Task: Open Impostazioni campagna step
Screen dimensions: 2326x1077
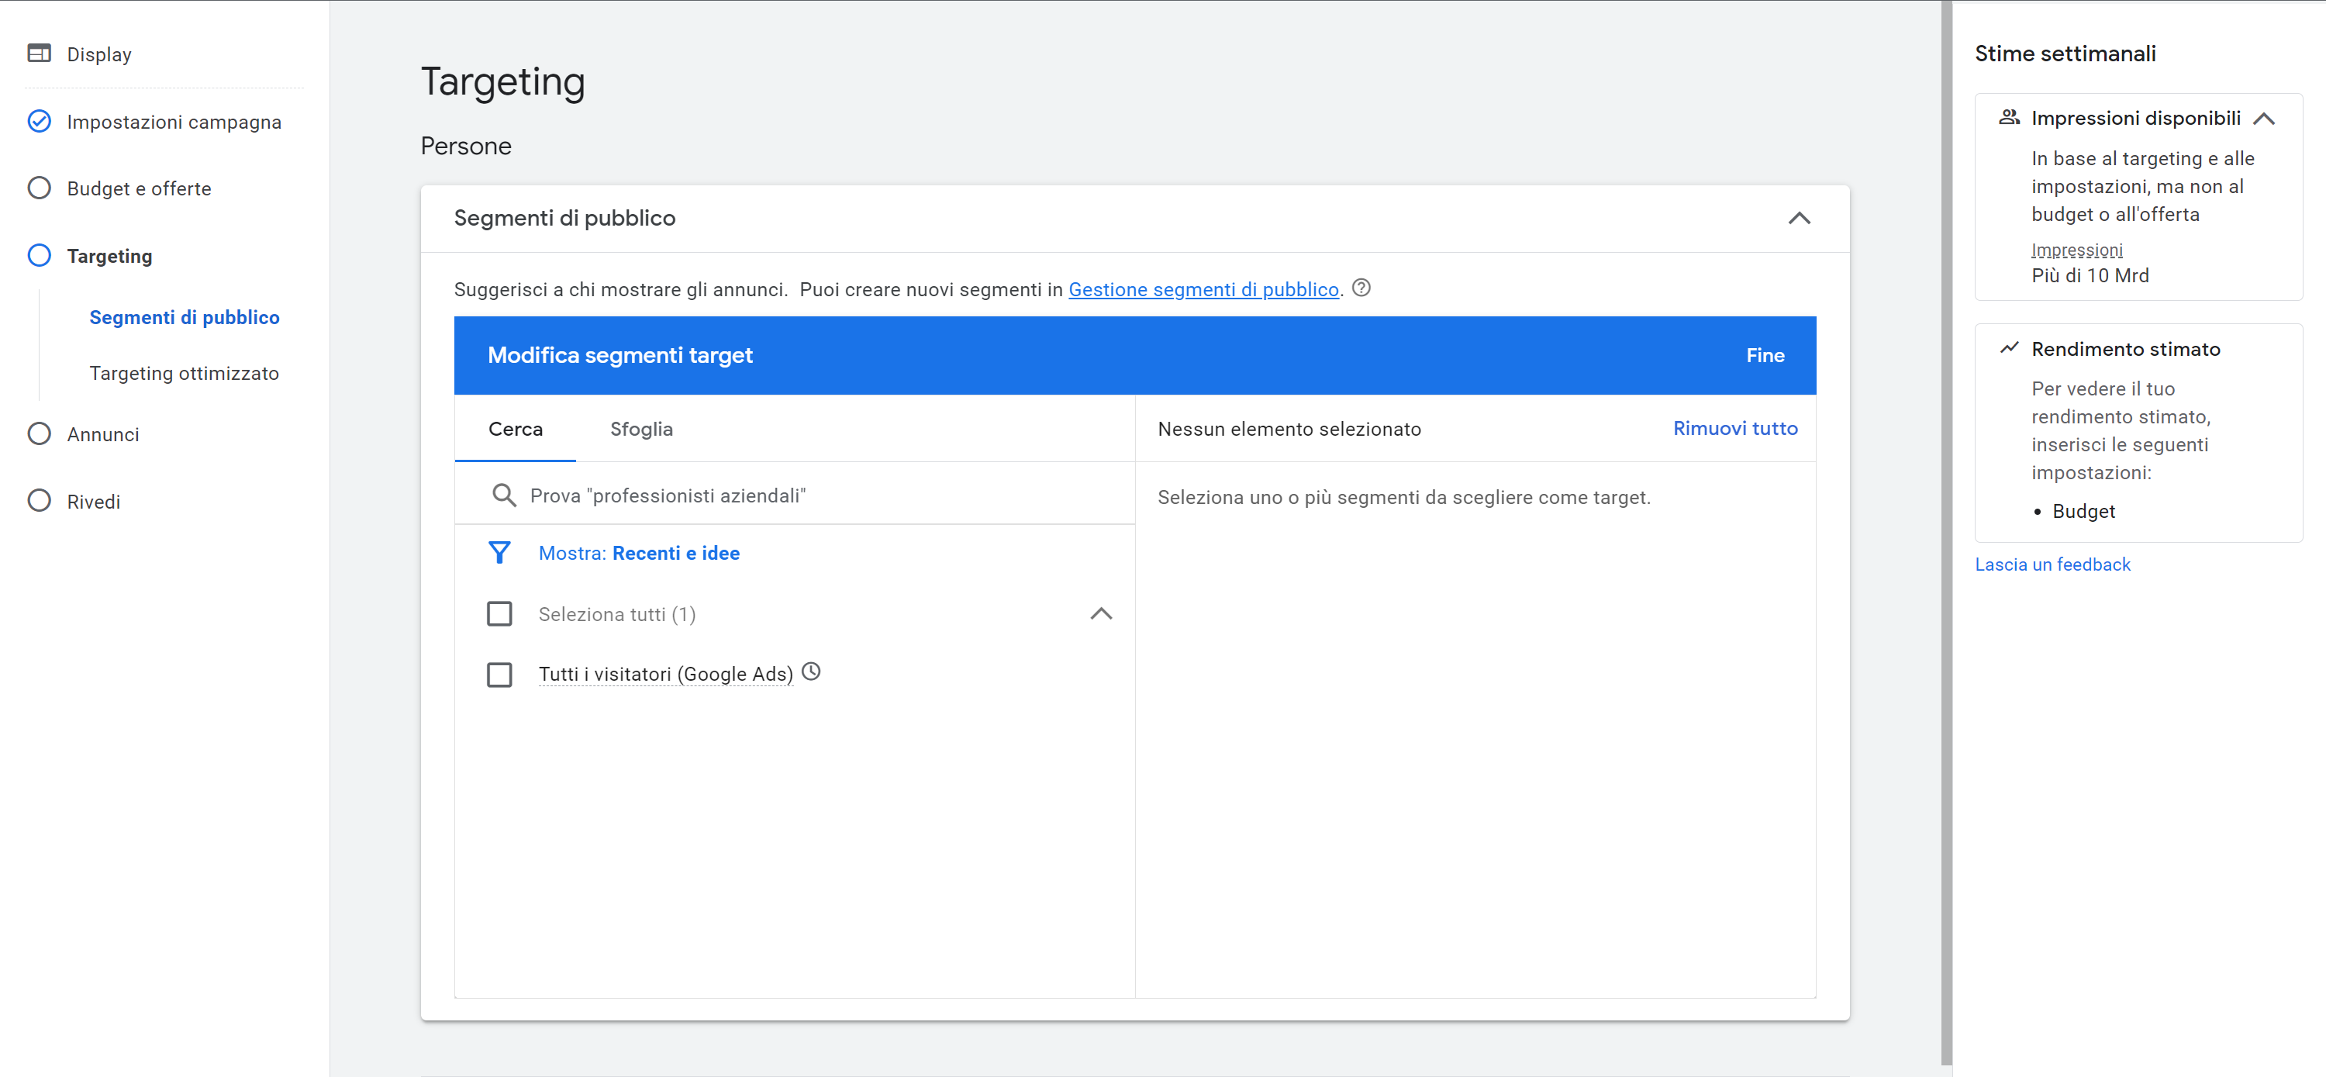Action: coord(174,122)
